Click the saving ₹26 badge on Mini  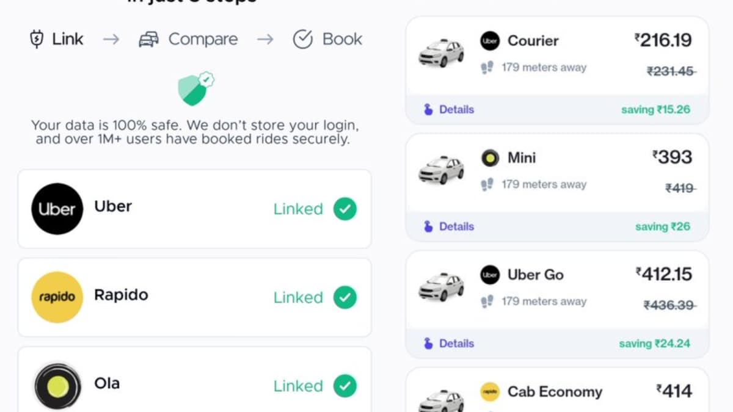(663, 226)
